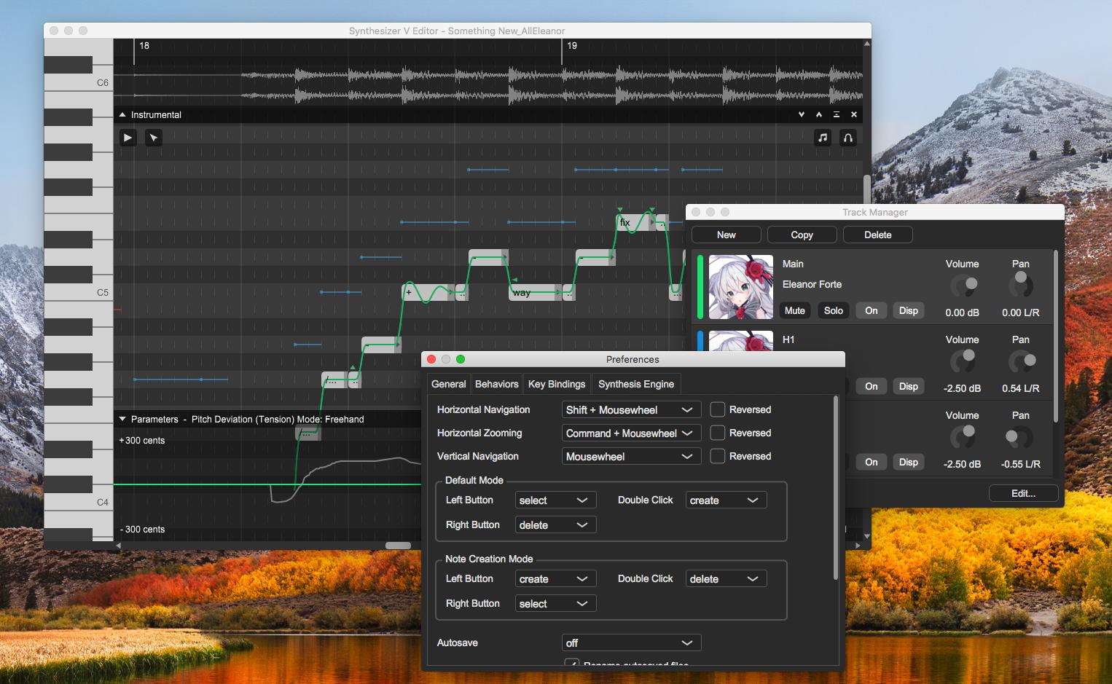1112x684 pixels.
Task: Toggle the On button for H1 track
Action: tap(872, 386)
